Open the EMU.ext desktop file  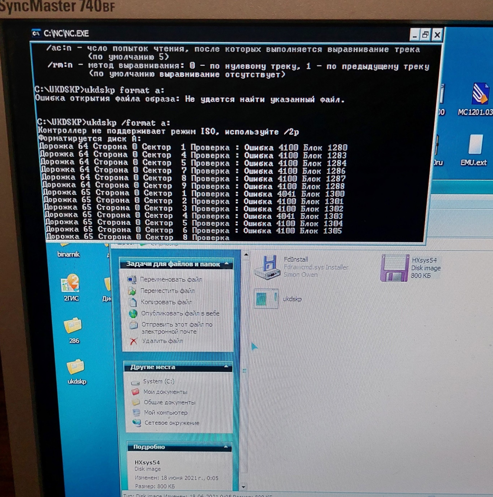(x=475, y=145)
